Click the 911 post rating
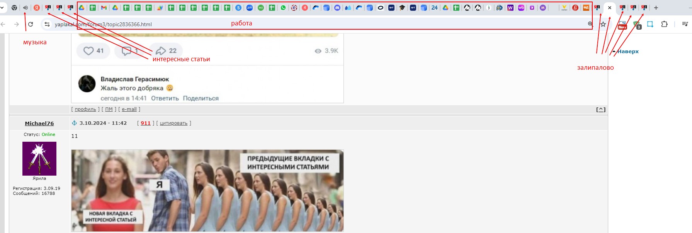This screenshot has height=233, width=692. tap(146, 123)
